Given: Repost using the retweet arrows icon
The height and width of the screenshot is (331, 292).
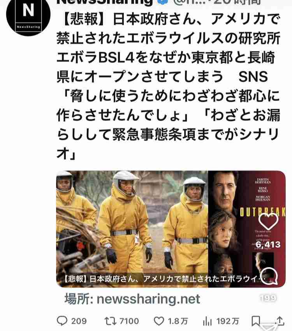Looking at the screenshot, I should [x=111, y=321].
